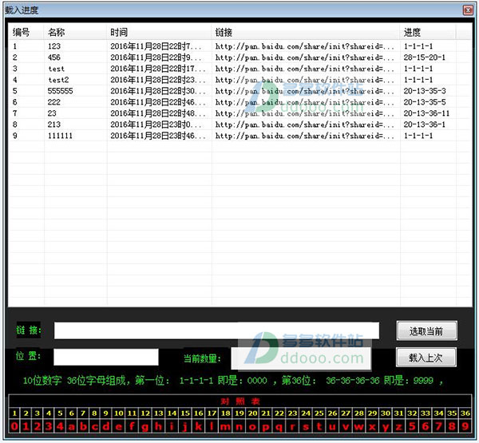
Task: Click time cell 2016年11月28日22时23...
Action: pos(158,80)
